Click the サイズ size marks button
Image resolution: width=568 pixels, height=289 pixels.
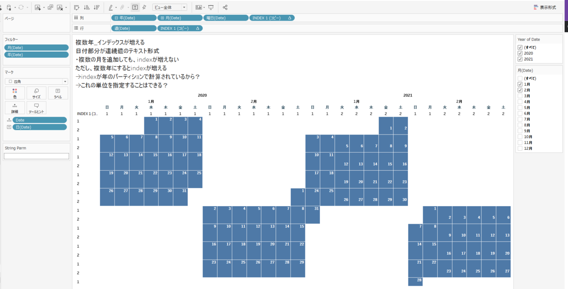[36, 93]
